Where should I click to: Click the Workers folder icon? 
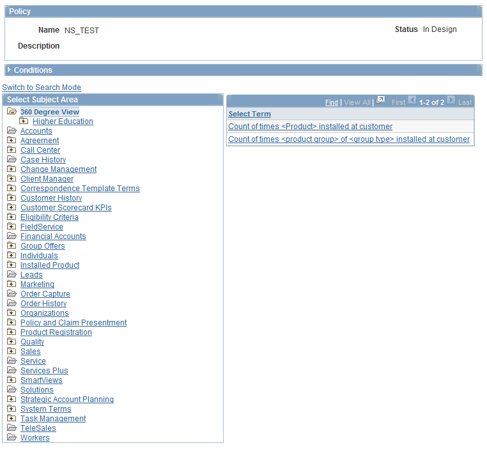click(12, 437)
